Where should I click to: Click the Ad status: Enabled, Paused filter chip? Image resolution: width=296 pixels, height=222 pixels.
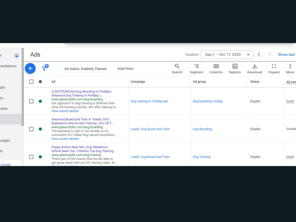[x=85, y=69]
